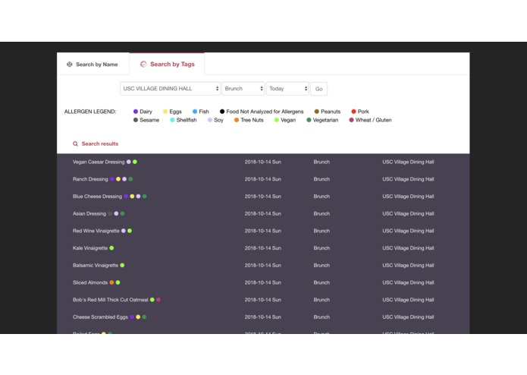Click the vegetarian dot beside Blue Cheese Dressing

tap(145, 197)
